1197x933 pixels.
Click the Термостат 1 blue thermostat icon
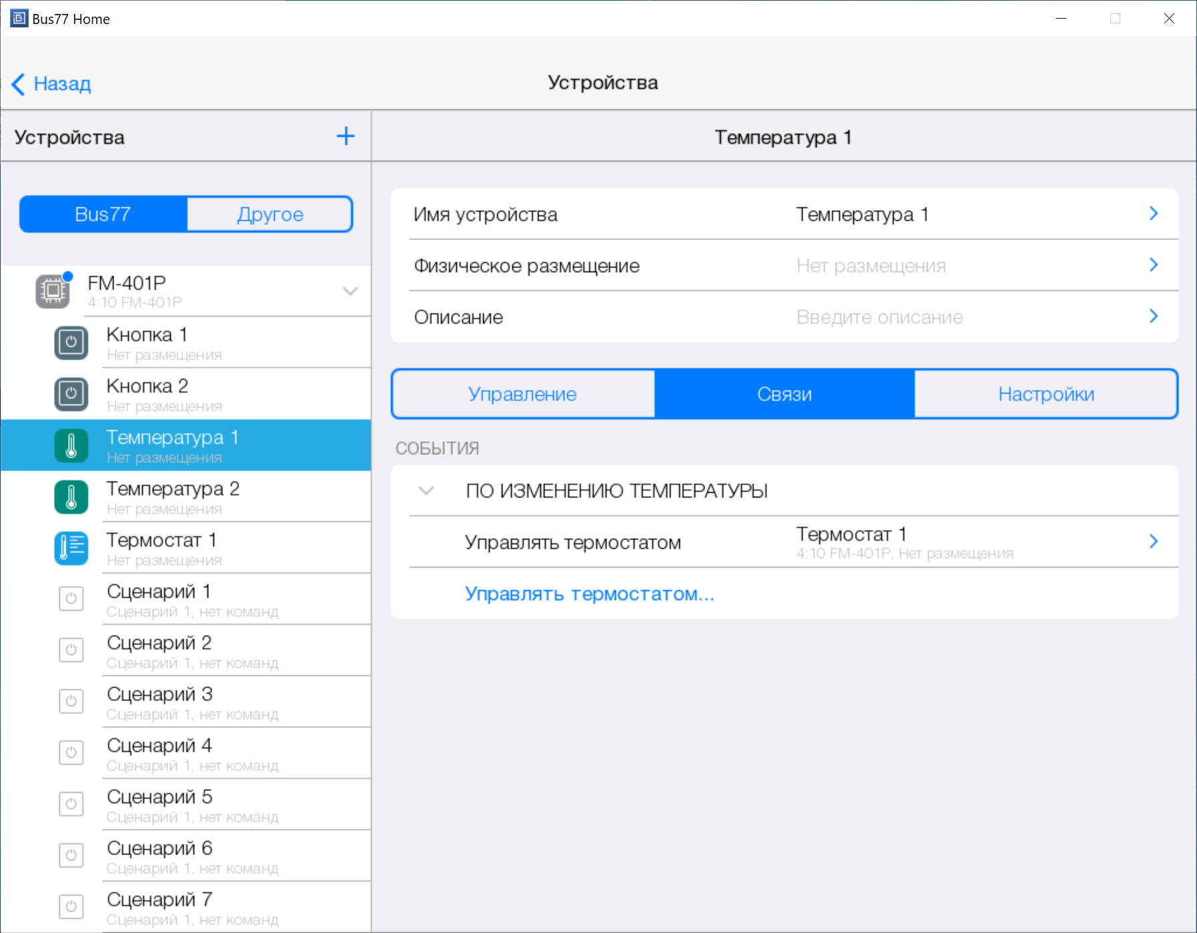tap(71, 548)
